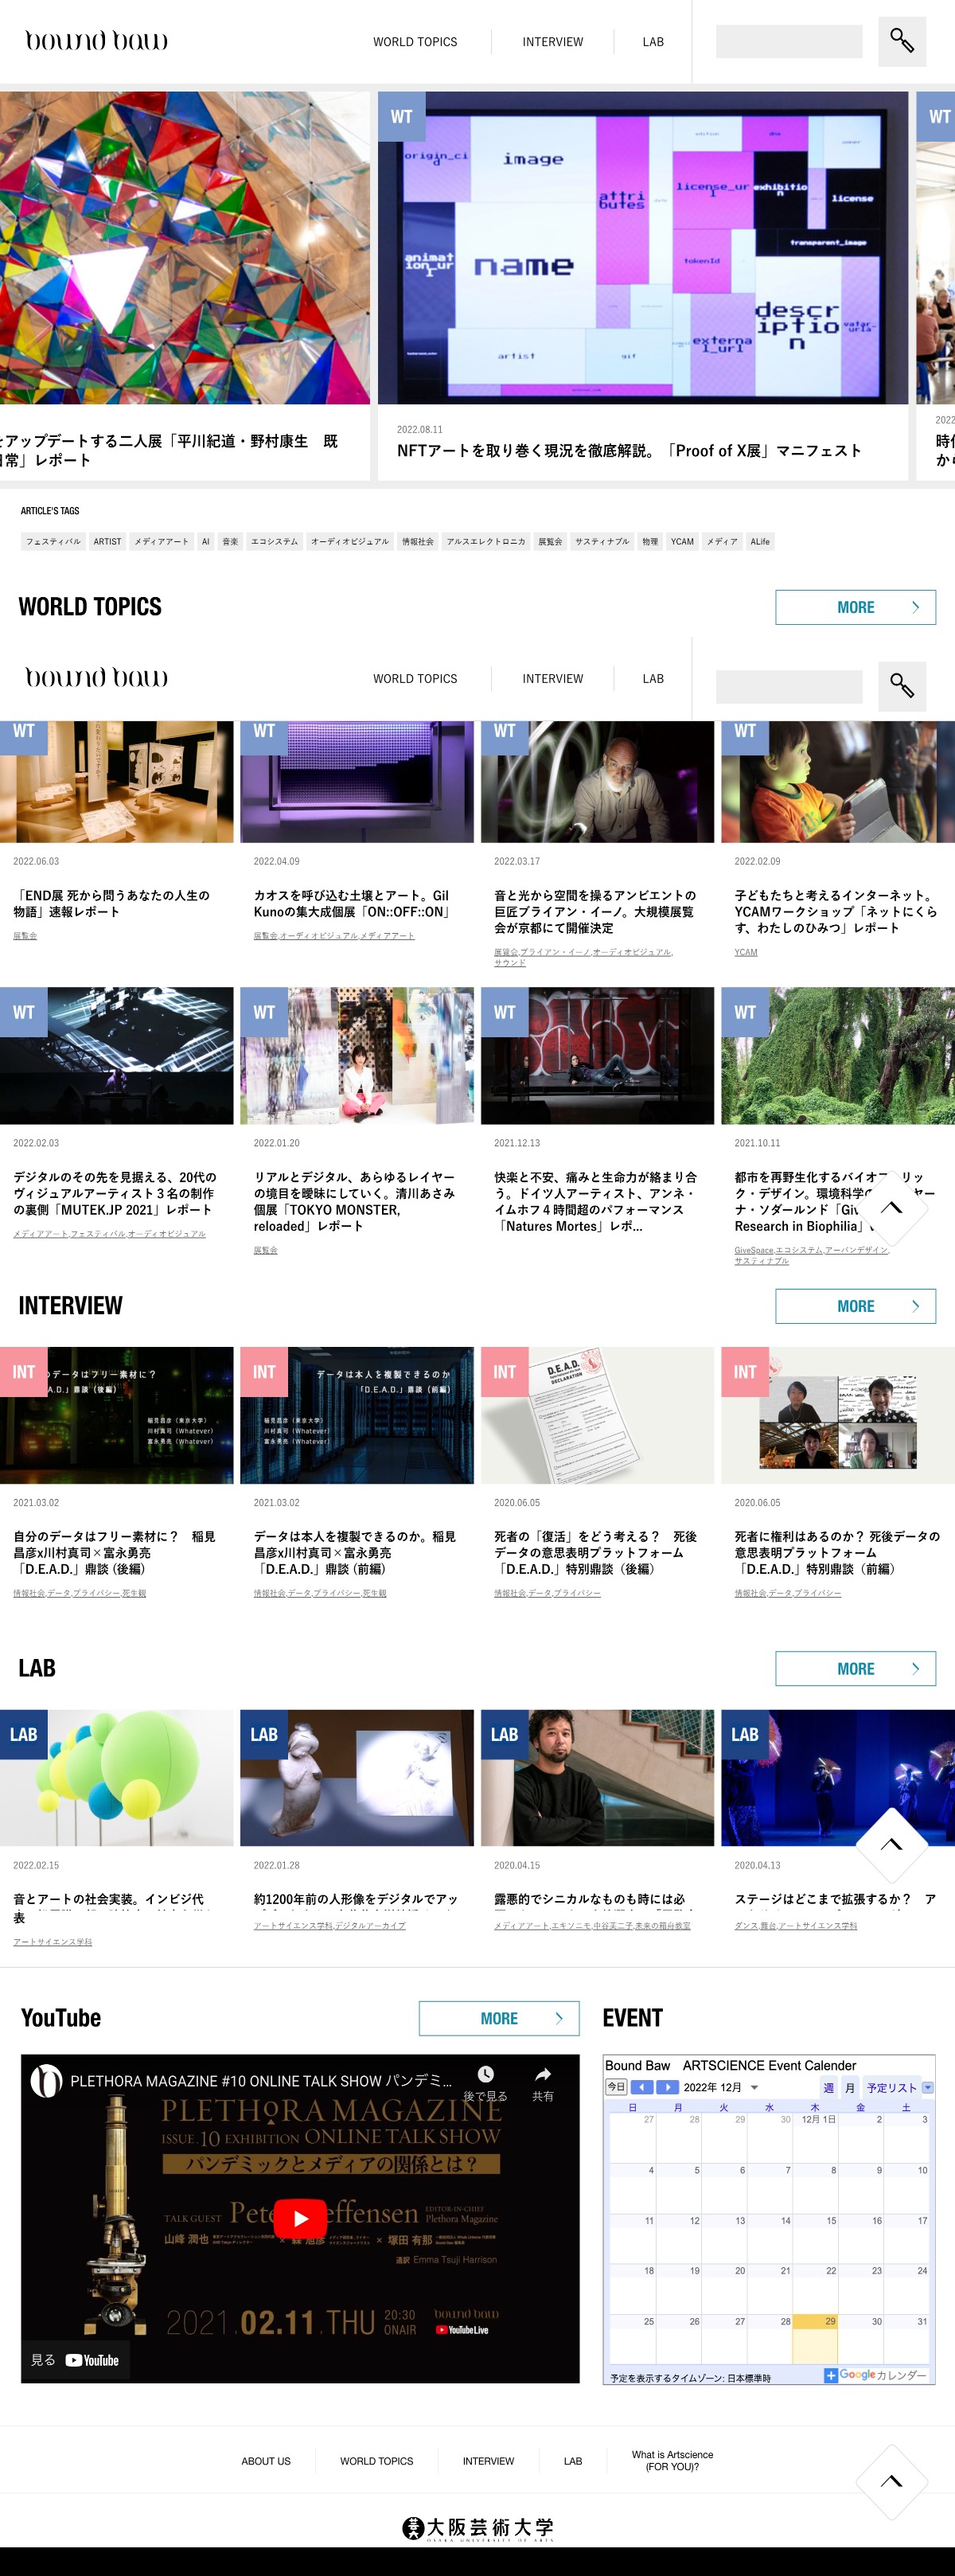Viewport: 955px width, 2576px height.
Task: Click the top header search input field
Action: tap(788, 42)
